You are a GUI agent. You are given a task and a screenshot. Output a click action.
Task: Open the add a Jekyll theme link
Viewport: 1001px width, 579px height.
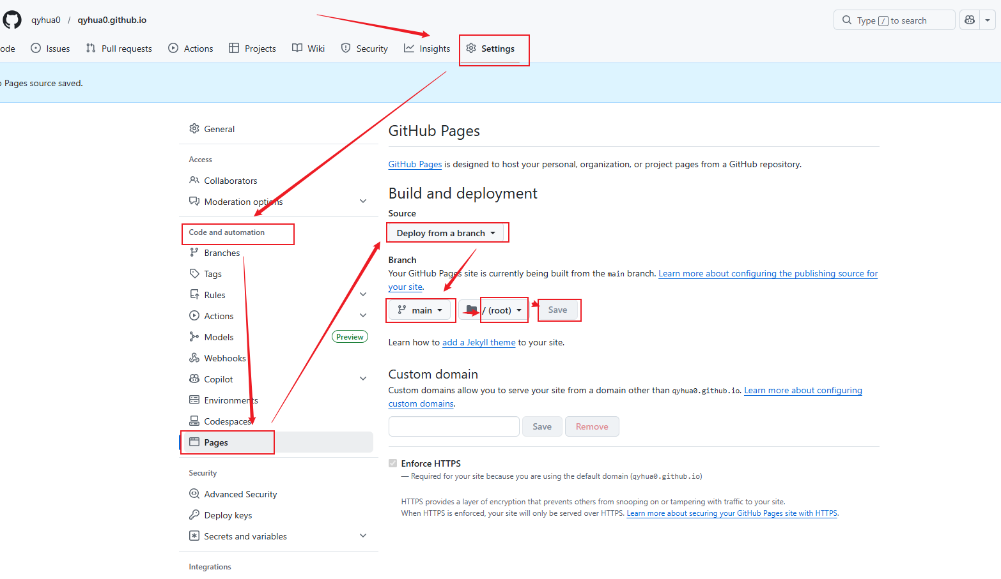pyautogui.click(x=479, y=343)
